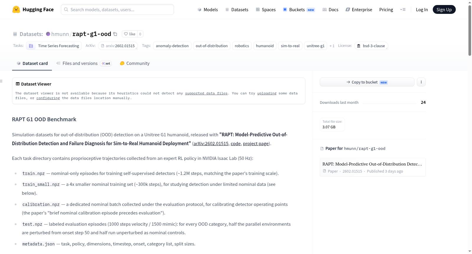Screen dimensions: 472x254
Task: Follow the configuring link in Dataset Viewer
Action: click(48, 98)
